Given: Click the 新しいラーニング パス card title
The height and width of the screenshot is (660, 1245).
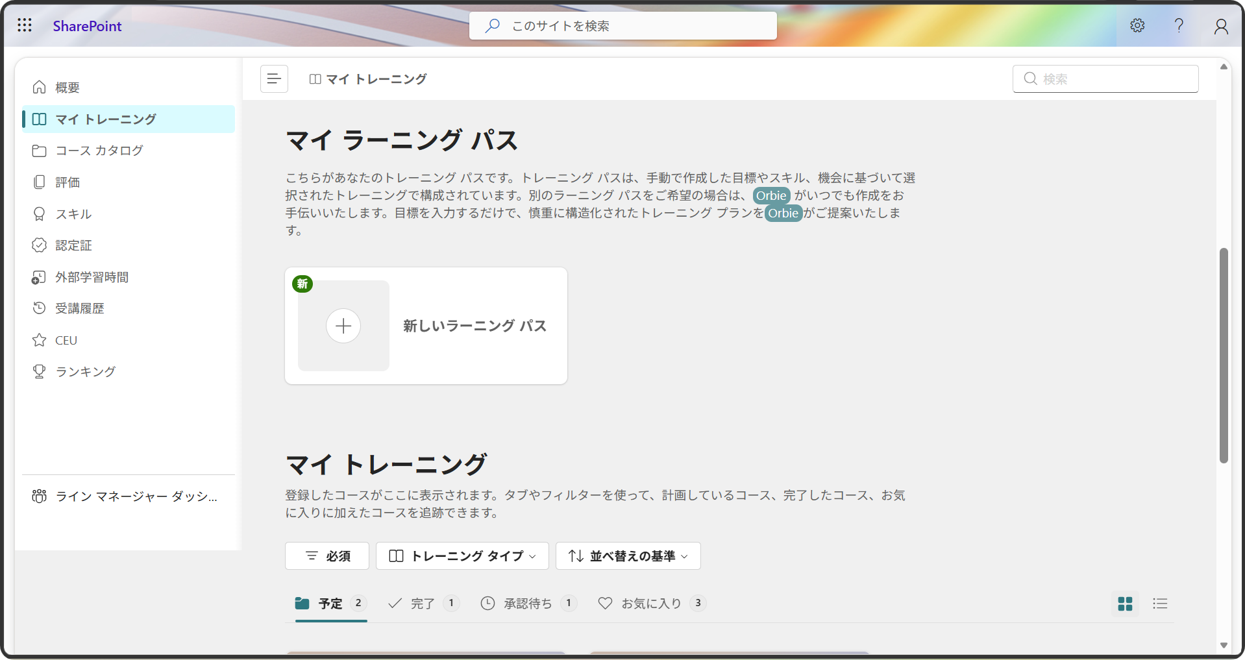Looking at the screenshot, I should [x=475, y=326].
